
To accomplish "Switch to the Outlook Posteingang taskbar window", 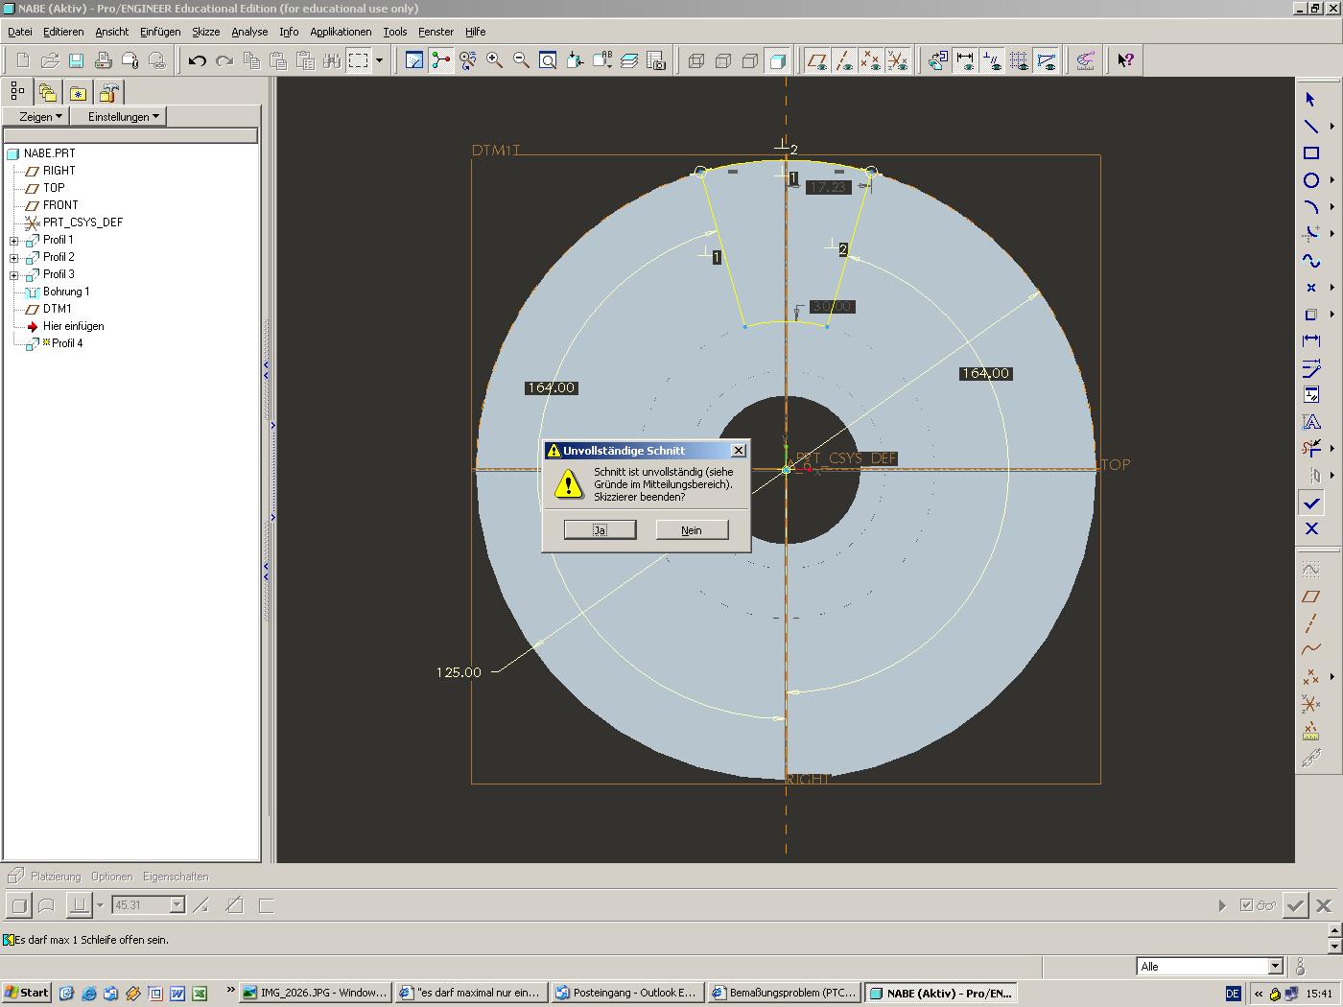I will coord(626,993).
